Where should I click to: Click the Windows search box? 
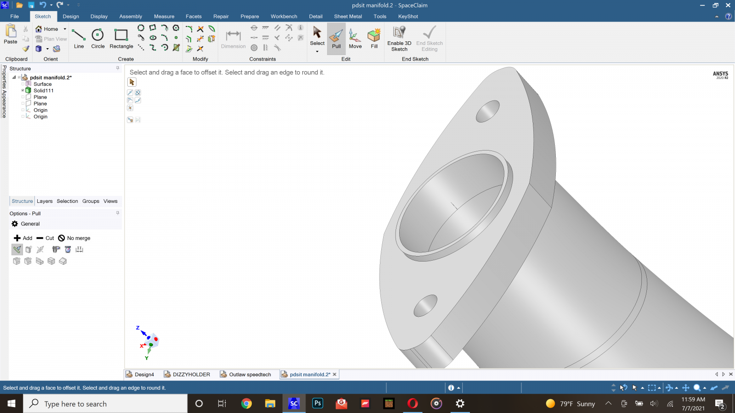(x=105, y=404)
